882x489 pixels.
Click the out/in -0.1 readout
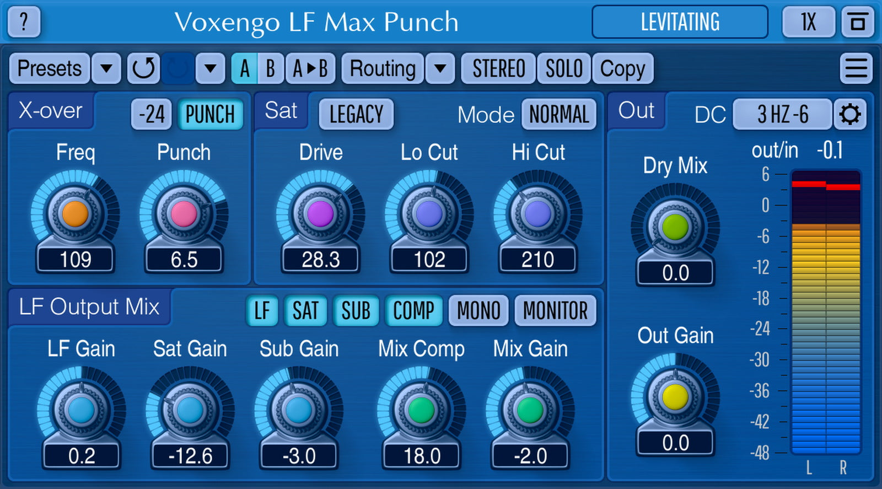coord(797,150)
